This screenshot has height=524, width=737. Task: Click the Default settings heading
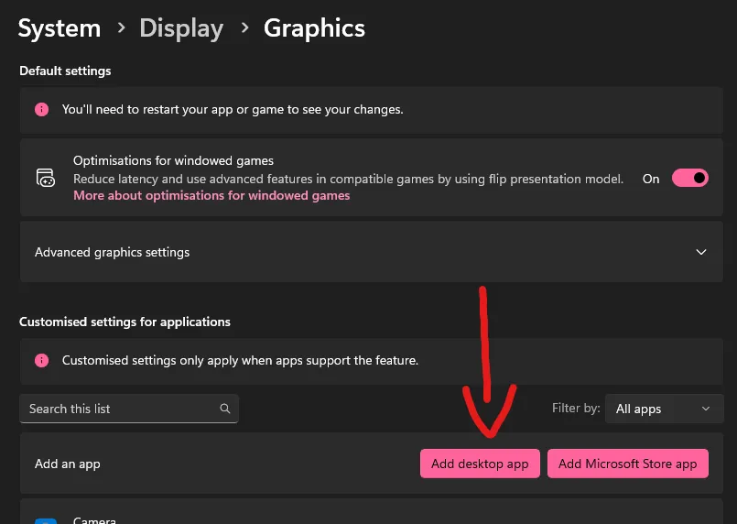[65, 71]
